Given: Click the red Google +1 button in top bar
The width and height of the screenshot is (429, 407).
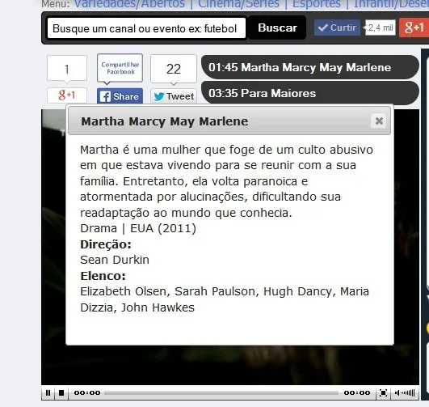Looking at the screenshot, I should click(414, 28).
